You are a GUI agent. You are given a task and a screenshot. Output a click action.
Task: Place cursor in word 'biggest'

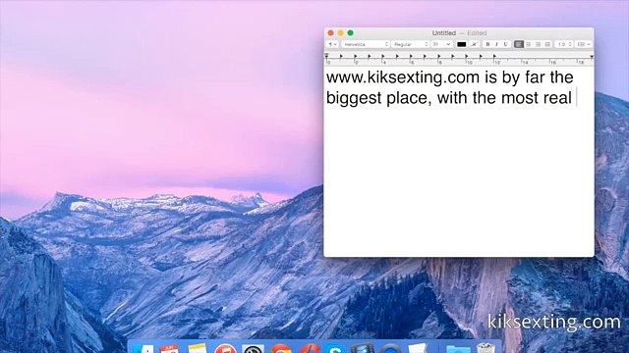(354, 98)
